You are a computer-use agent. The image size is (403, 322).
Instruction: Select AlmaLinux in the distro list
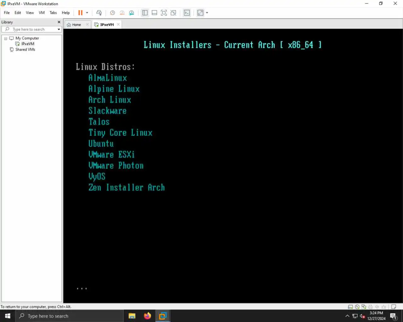[x=108, y=78]
